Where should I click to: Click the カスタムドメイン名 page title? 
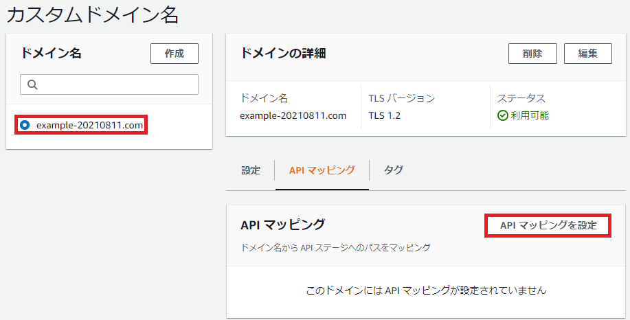(93, 15)
